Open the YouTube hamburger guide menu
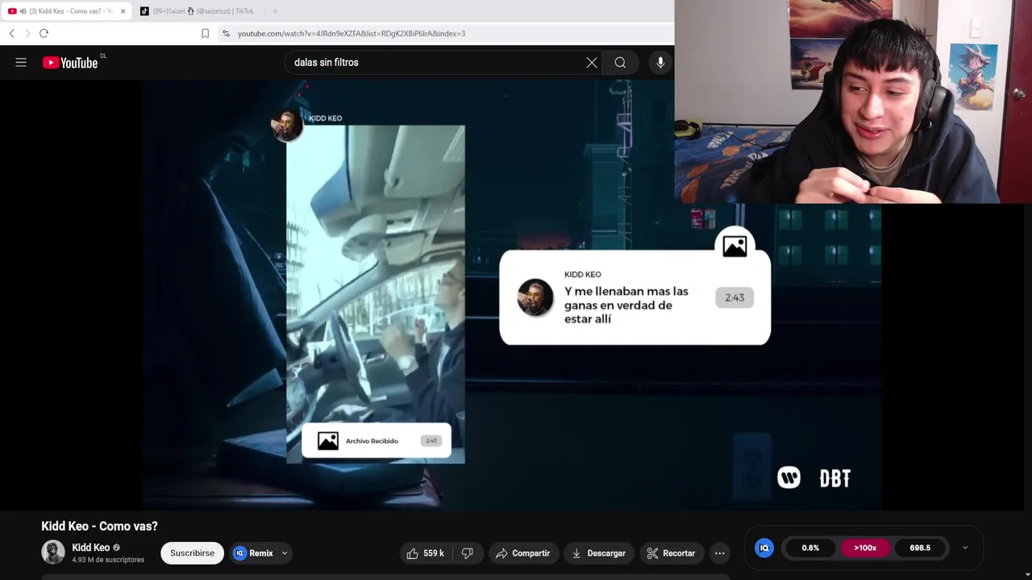1032x580 pixels. [21, 62]
